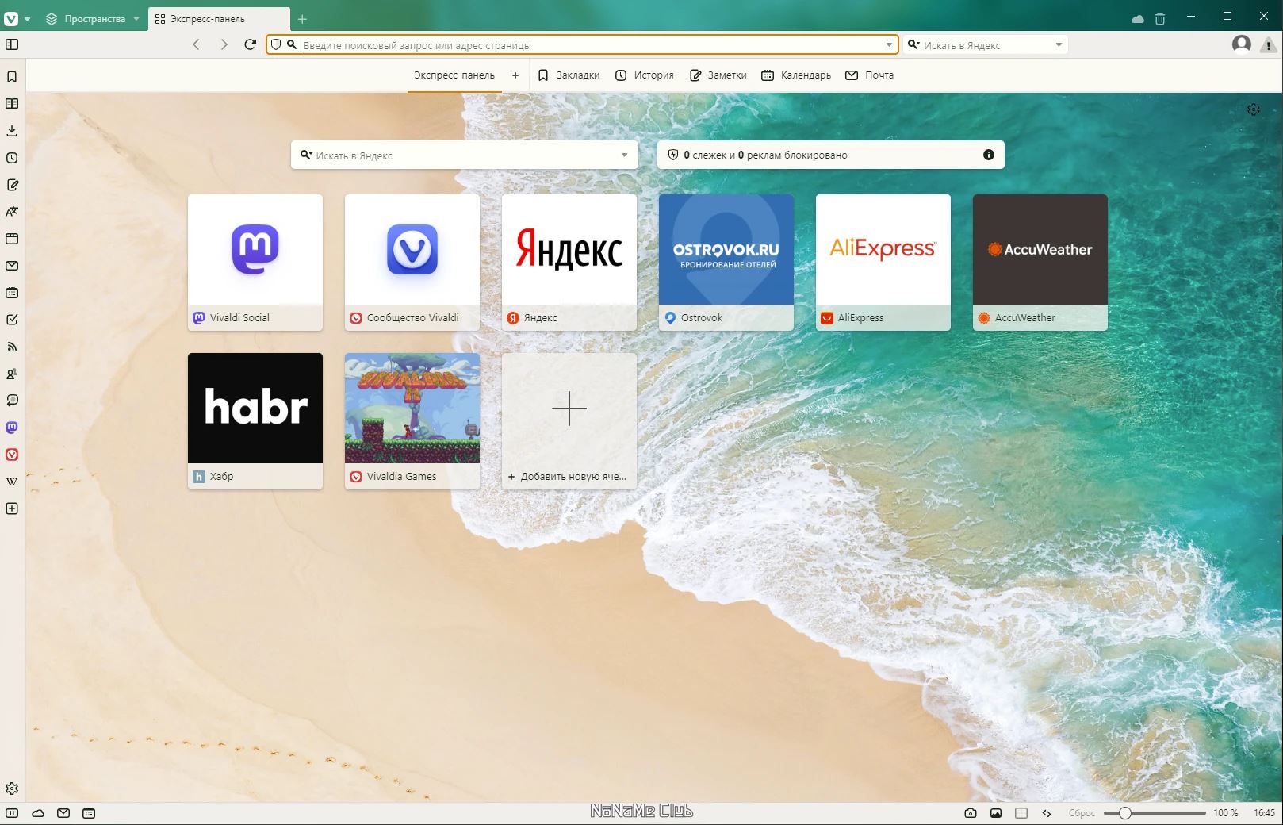
Task: Open the Translate panel icon
Action: [12, 212]
